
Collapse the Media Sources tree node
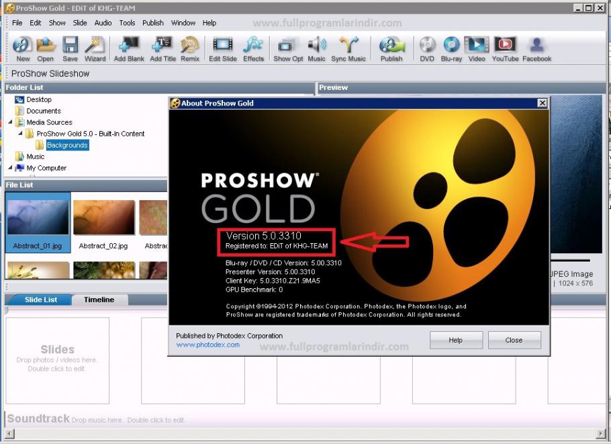point(10,122)
